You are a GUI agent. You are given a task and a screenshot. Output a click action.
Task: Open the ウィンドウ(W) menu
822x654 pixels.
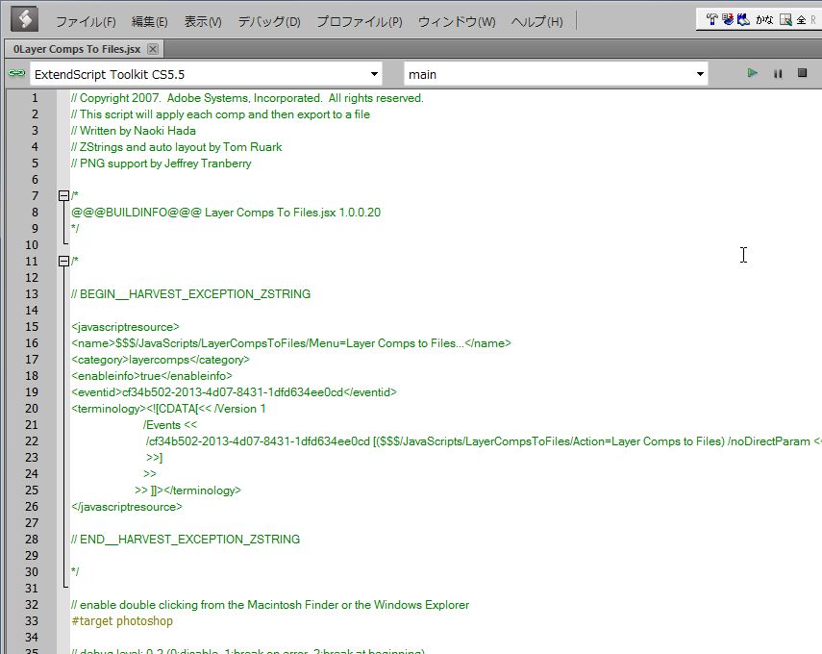[457, 21]
